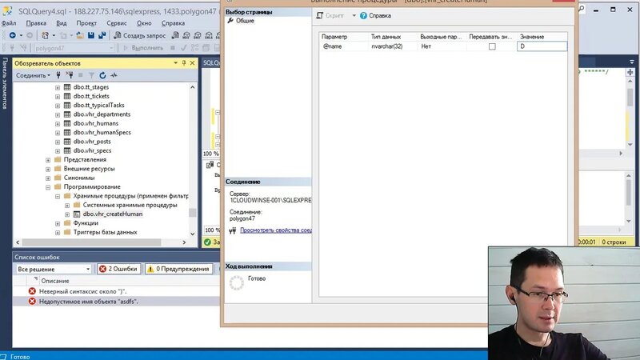Click the Скрипт script icon in dialog
The height and width of the screenshot is (360, 640).
tap(320, 15)
